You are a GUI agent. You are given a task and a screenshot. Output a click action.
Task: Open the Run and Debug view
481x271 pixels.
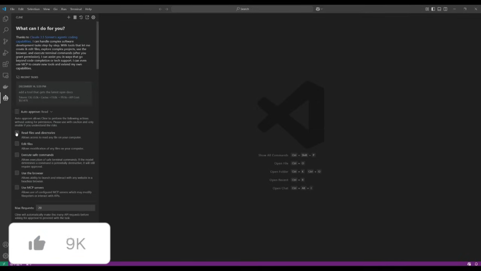click(x=5, y=53)
